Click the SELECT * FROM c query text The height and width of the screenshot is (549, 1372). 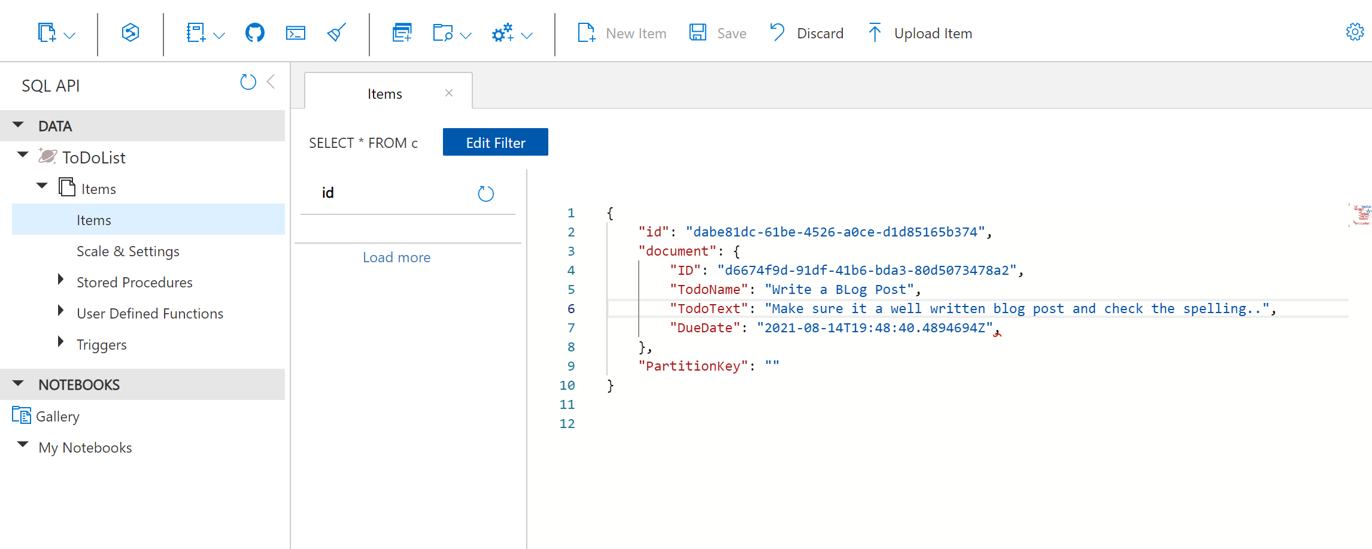click(x=363, y=143)
